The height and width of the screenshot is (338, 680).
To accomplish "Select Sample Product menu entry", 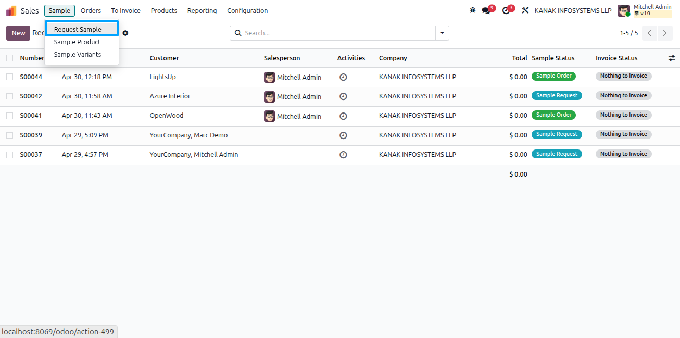I will (x=77, y=42).
